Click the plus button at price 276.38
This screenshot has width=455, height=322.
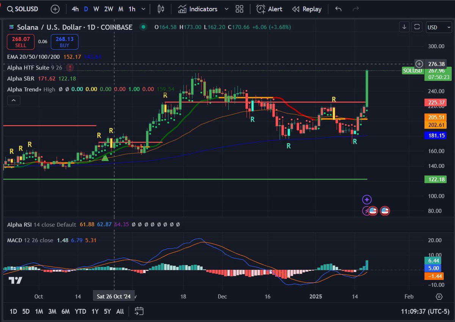coord(419,64)
